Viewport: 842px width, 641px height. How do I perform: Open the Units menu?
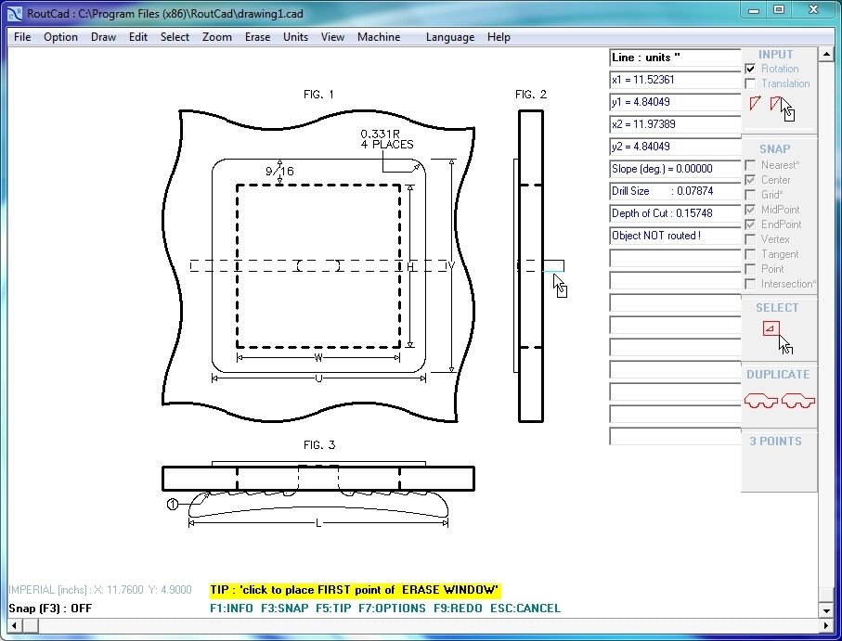295,37
